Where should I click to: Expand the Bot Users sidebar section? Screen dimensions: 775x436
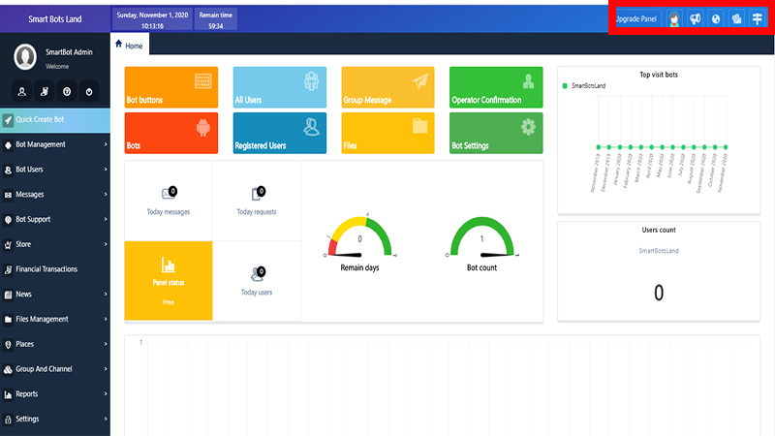(55, 170)
